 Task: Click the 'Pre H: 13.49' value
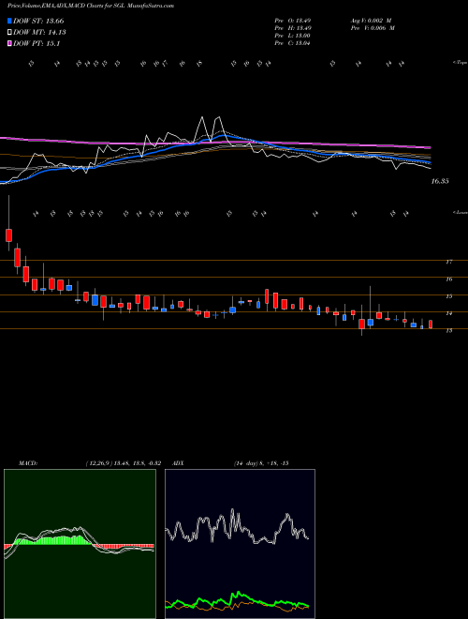pyautogui.click(x=293, y=28)
